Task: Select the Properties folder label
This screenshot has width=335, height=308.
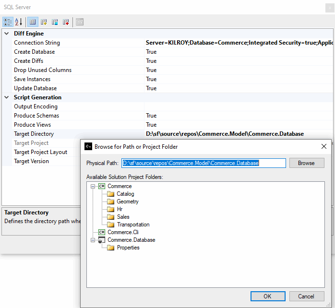Action: click(128, 248)
